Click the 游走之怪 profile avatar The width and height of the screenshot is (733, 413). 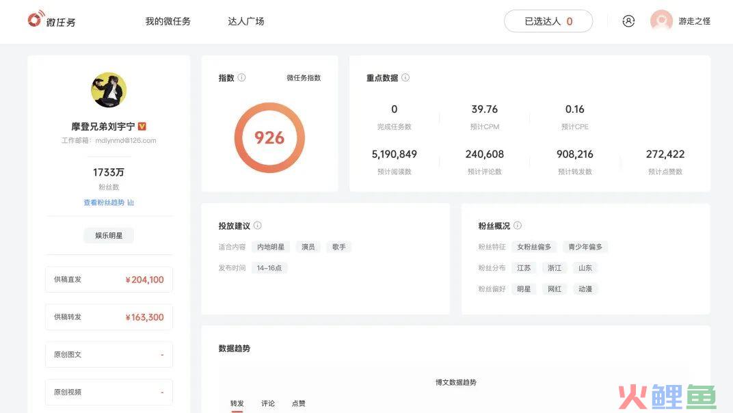tap(661, 21)
